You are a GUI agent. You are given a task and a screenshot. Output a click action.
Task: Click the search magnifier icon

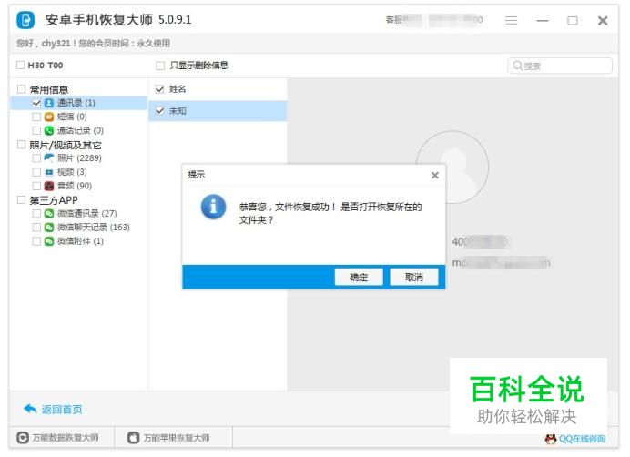[x=517, y=66]
